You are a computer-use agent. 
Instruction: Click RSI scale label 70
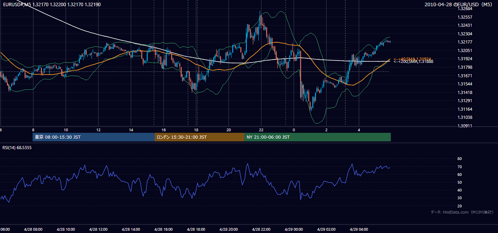[x=459, y=167]
